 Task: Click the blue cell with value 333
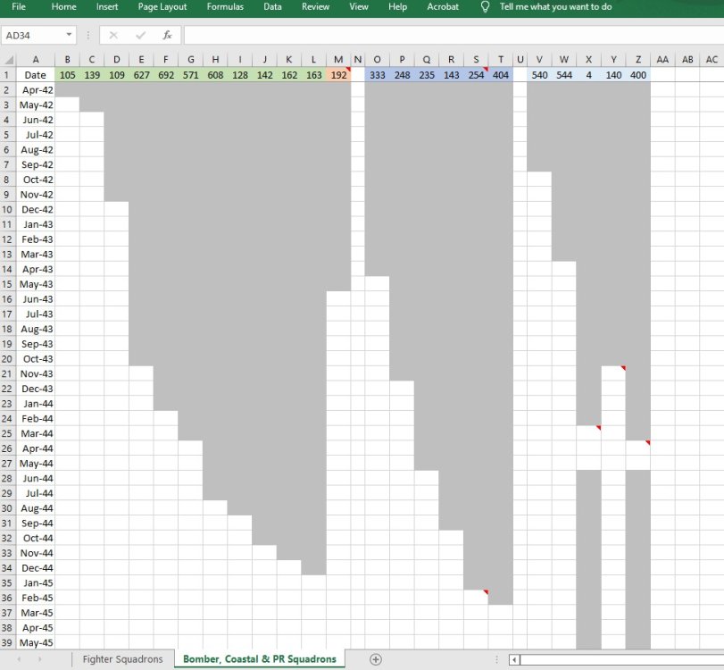click(x=378, y=75)
